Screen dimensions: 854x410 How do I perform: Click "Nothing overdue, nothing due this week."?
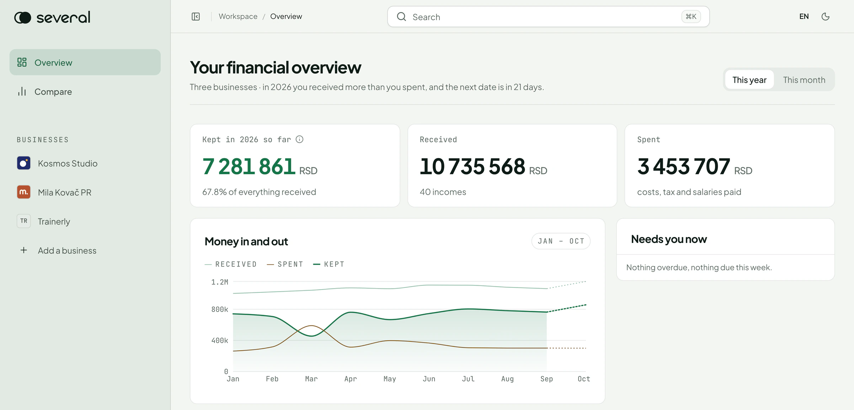point(699,267)
